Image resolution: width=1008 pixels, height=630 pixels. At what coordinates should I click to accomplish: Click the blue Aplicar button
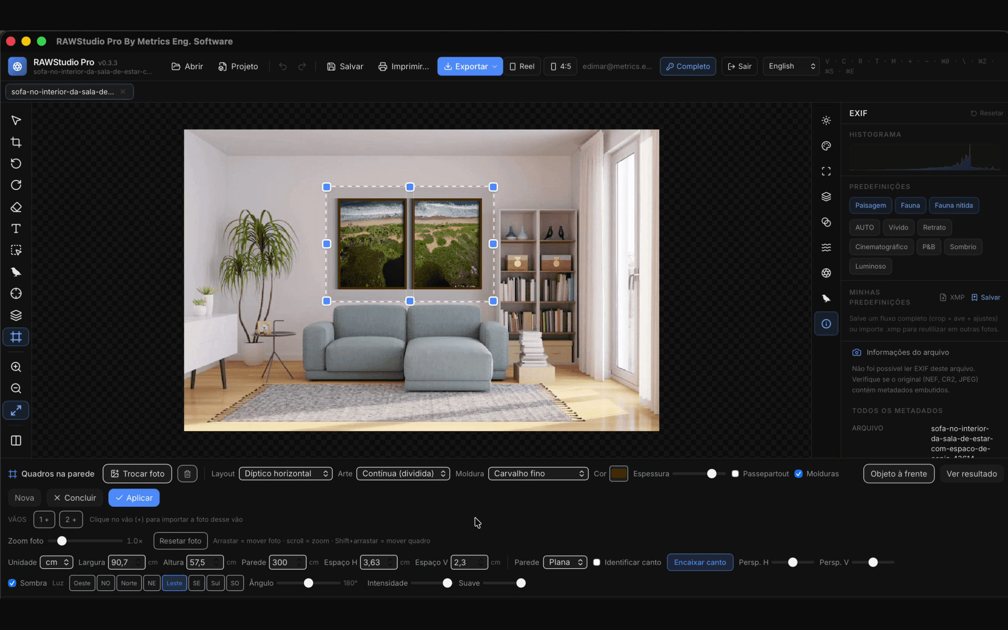pos(134,498)
